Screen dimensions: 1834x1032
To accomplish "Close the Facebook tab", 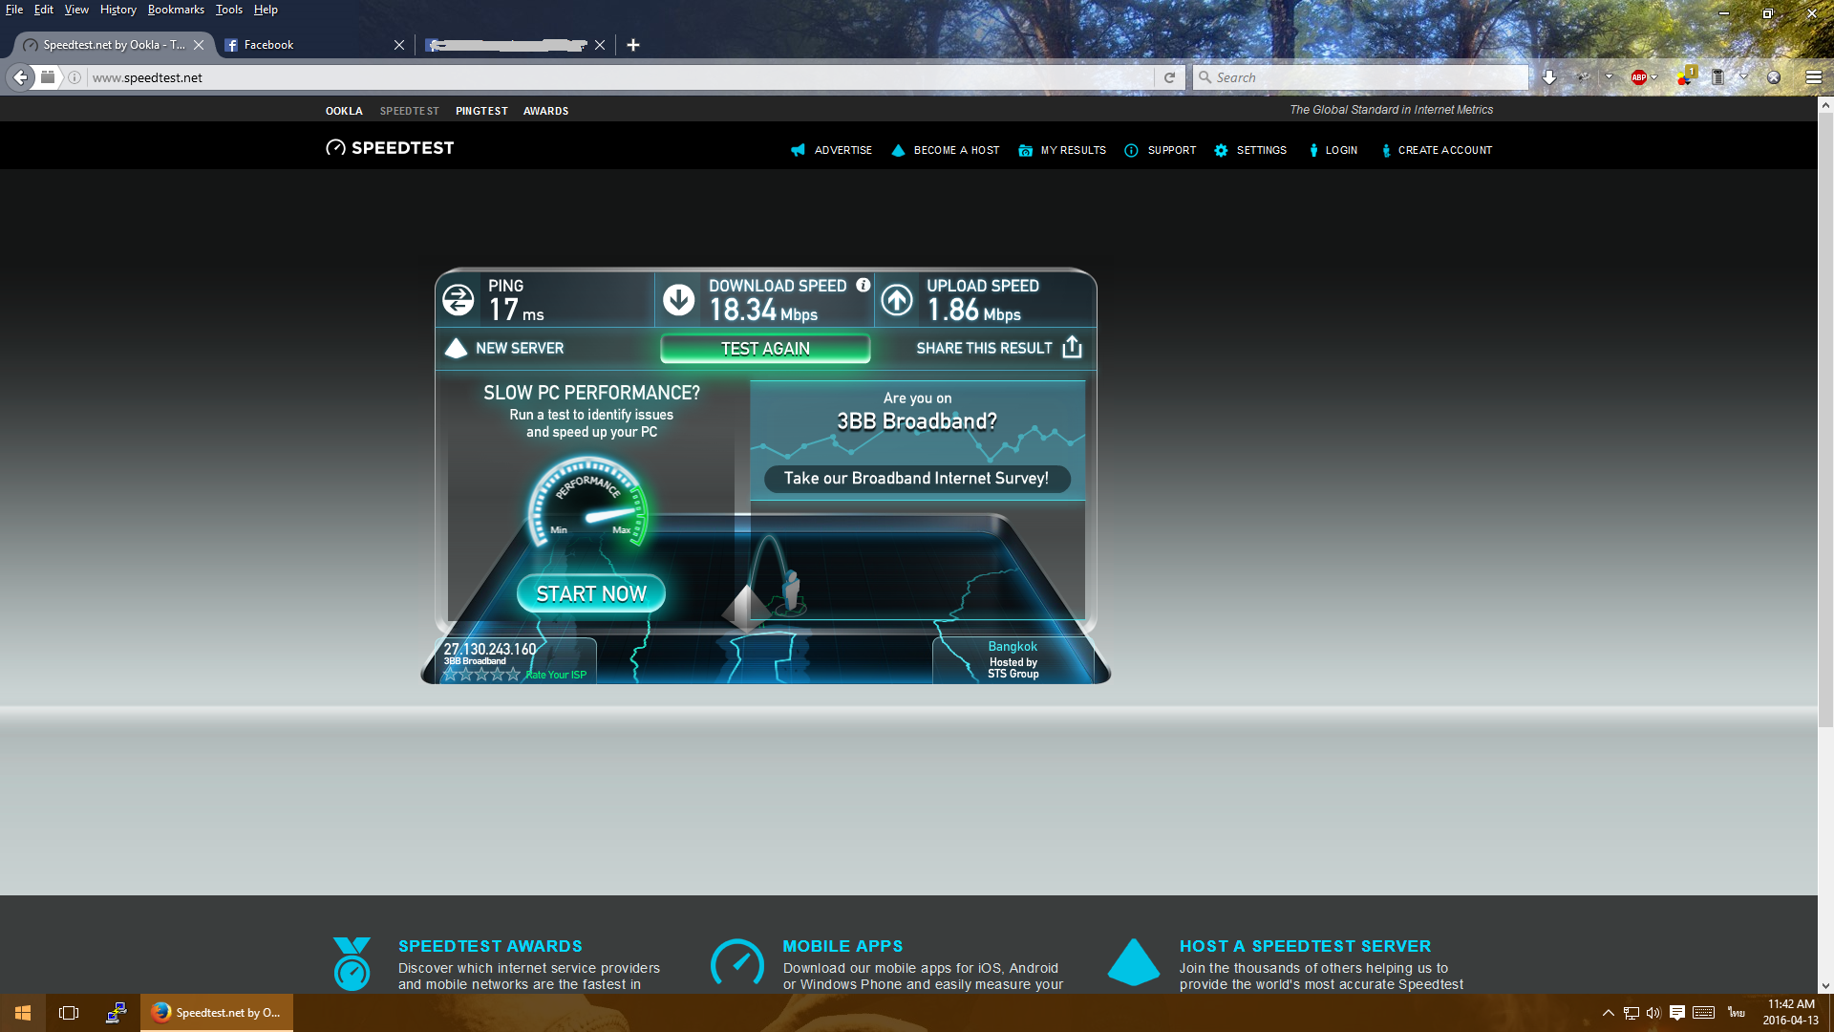I will click(399, 45).
